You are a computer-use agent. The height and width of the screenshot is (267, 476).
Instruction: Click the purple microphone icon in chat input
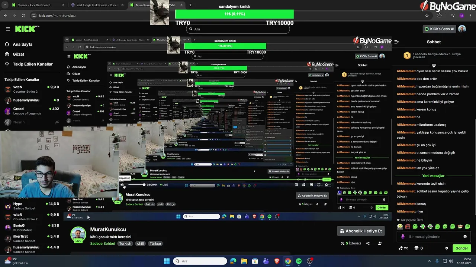click(403, 237)
